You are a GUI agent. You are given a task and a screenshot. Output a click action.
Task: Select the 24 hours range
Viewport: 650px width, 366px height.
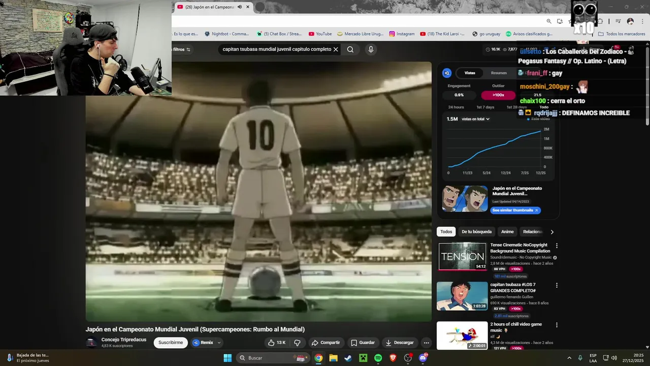pyautogui.click(x=456, y=107)
